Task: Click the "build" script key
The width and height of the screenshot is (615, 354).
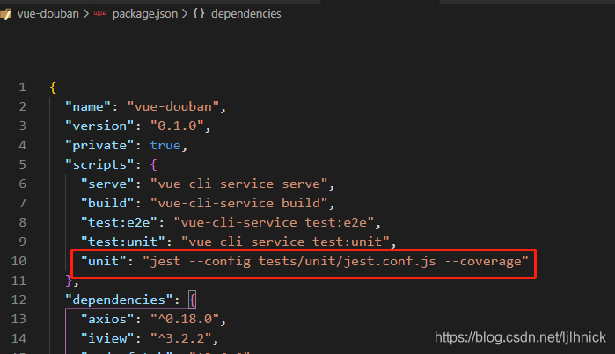Action: 107,203
